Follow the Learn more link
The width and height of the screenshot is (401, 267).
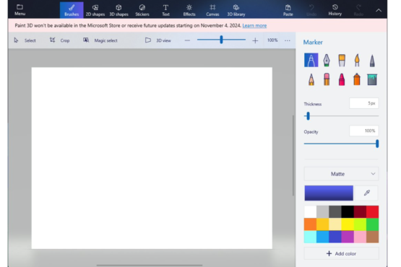click(x=254, y=25)
